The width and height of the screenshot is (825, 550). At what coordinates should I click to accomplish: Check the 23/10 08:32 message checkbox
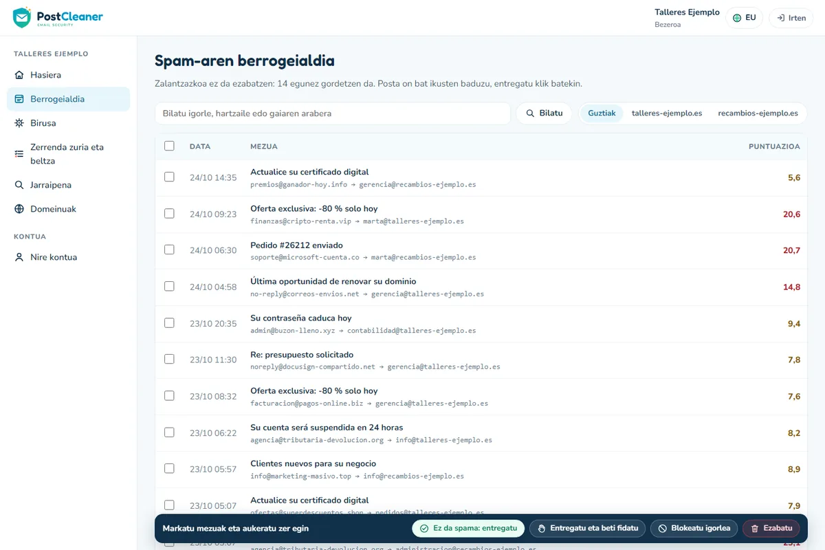pos(169,396)
